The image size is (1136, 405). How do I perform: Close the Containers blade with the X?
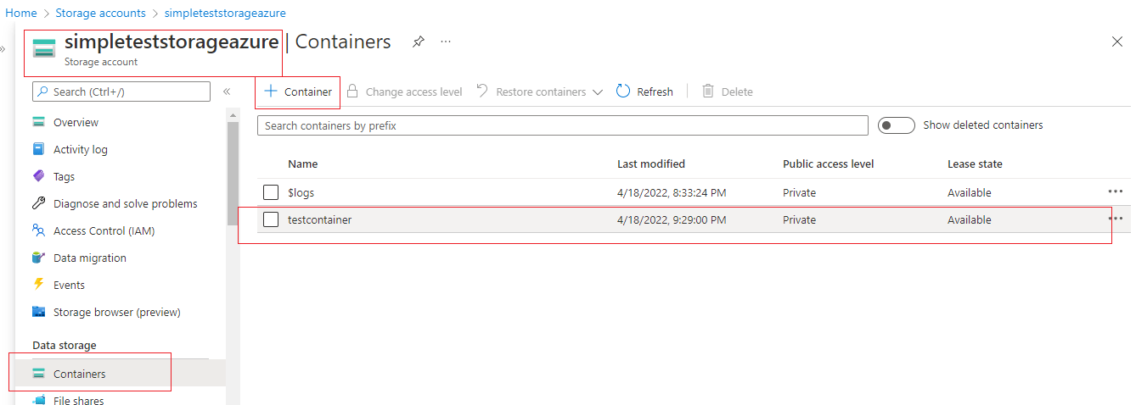tap(1117, 42)
